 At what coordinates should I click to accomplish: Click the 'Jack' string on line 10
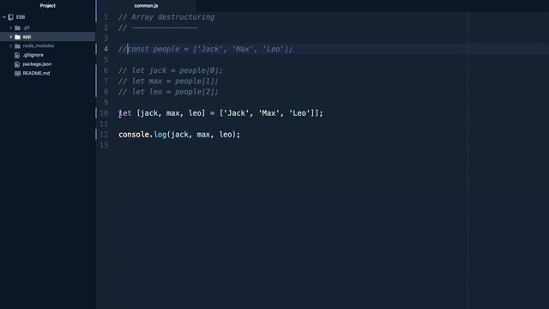[236, 113]
